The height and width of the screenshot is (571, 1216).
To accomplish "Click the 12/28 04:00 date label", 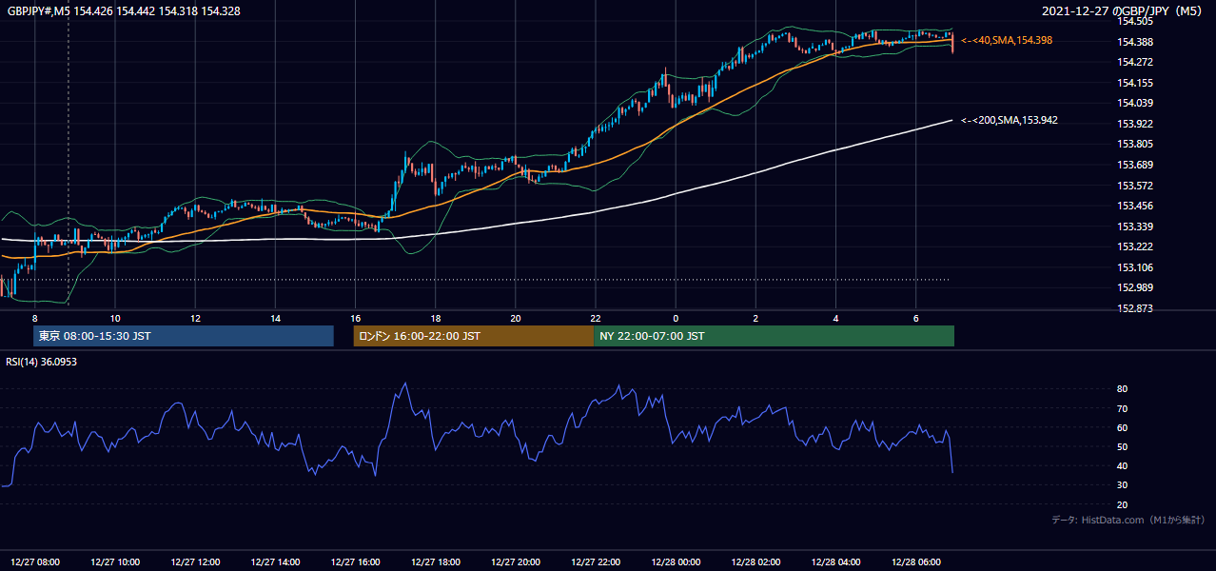I will point(836,561).
